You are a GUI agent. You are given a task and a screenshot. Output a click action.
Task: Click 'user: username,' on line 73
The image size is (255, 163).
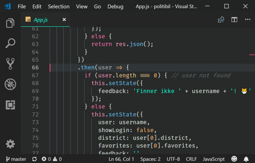coord(124,122)
